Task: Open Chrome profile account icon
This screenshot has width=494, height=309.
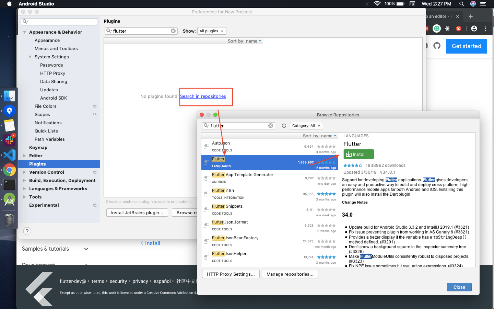Action: point(474,28)
